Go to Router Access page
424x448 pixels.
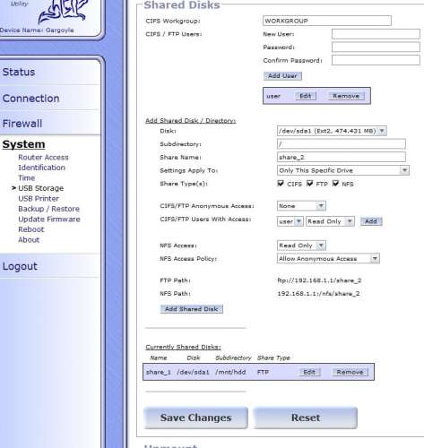(x=43, y=158)
